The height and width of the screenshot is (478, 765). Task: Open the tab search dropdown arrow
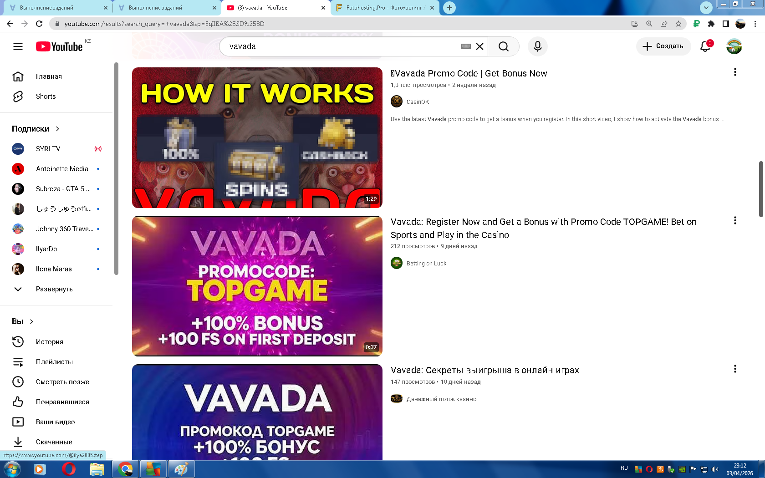pyautogui.click(x=706, y=8)
